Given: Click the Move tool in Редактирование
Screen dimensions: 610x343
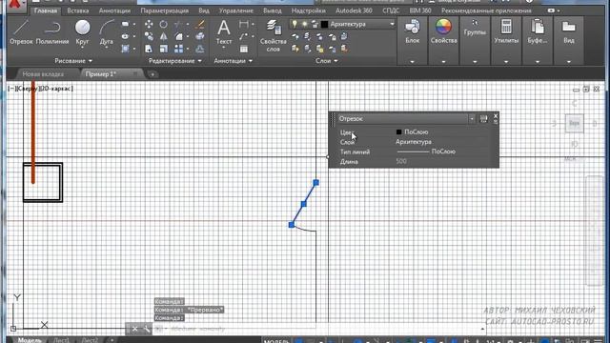Looking at the screenshot, I should [149, 24].
